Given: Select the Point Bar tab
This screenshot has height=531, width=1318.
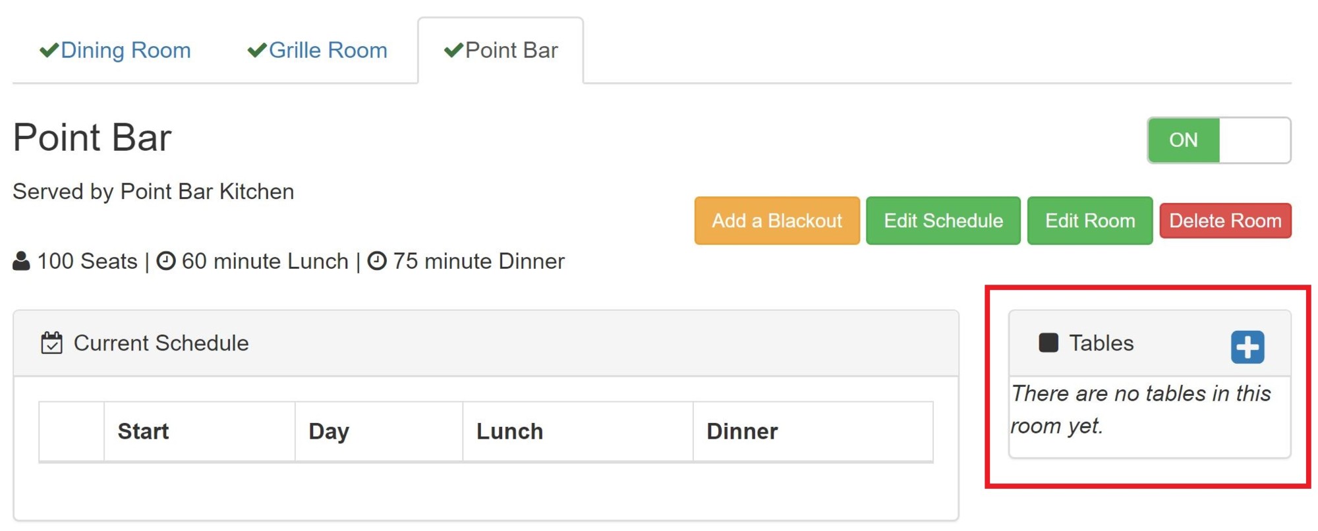Looking at the screenshot, I should click(x=511, y=50).
